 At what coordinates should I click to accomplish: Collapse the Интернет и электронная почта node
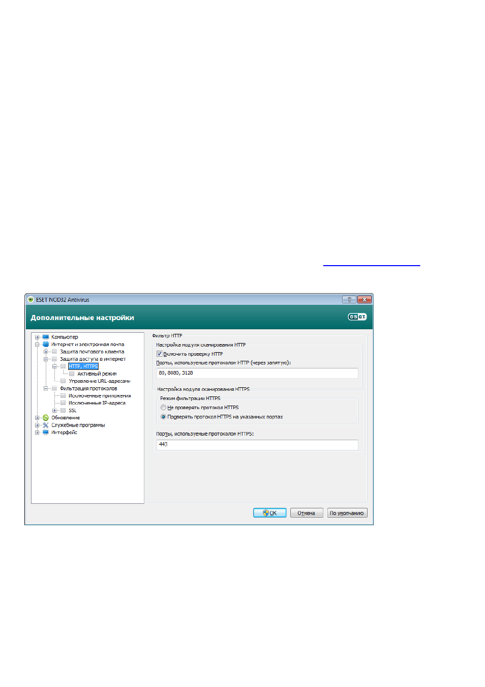37,345
